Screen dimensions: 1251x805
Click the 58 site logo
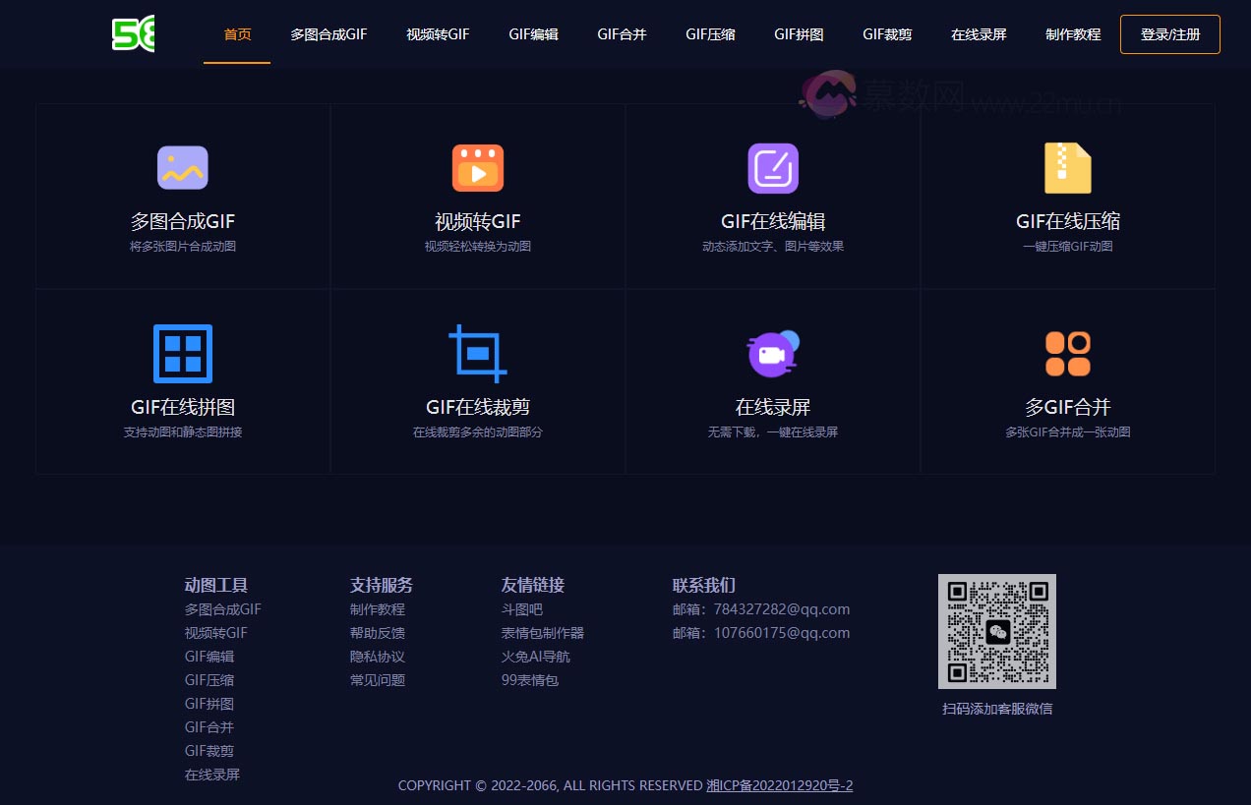134,34
